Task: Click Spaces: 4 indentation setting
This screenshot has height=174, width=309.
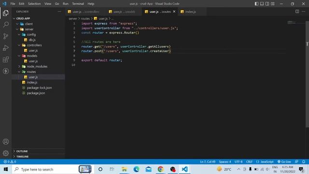Action: pyautogui.click(x=225, y=161)
